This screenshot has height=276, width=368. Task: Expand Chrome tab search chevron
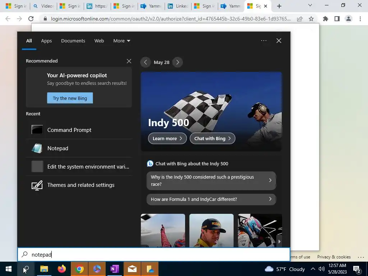[x=310, y=5]
